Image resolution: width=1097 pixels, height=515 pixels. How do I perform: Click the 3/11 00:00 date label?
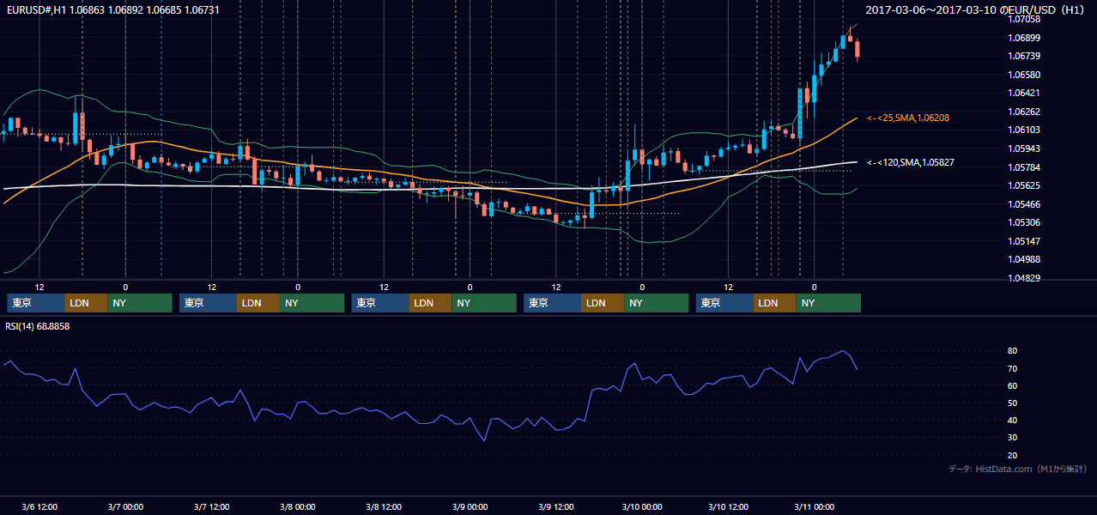coord(815,507)
